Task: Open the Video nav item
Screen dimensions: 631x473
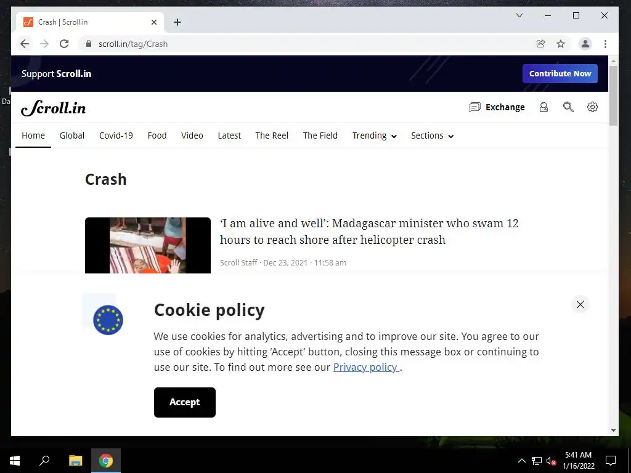Action: pyautogui.click(x=192, y=135)
